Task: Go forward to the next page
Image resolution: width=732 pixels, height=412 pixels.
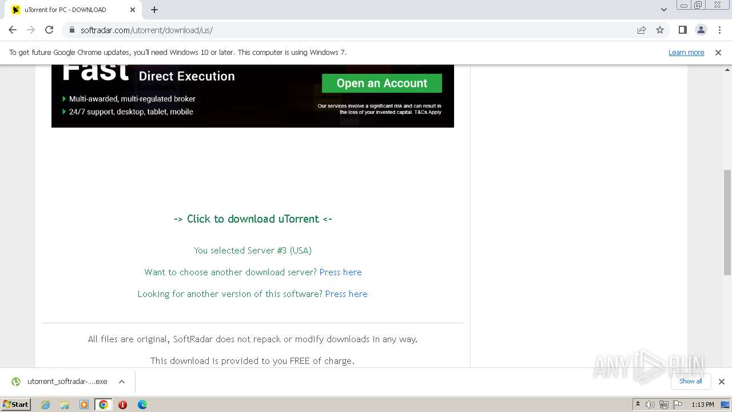Action: (x=31, y=30)
